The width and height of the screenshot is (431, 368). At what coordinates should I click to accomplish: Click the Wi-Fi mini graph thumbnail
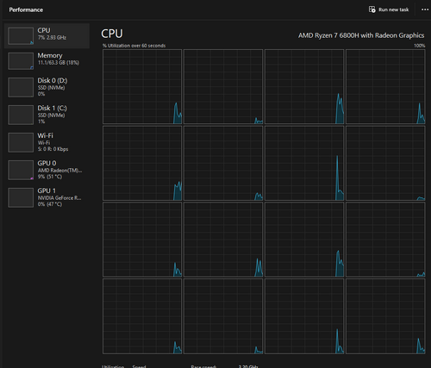[x=21, y=142]
